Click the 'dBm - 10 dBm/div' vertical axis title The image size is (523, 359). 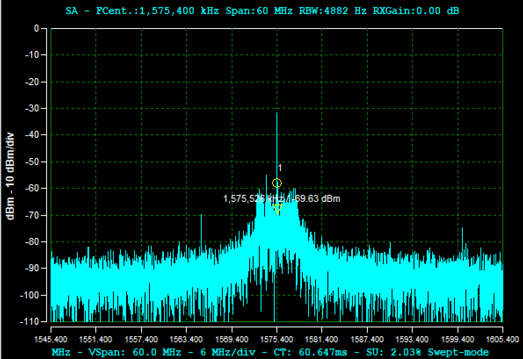coord(11,176)
